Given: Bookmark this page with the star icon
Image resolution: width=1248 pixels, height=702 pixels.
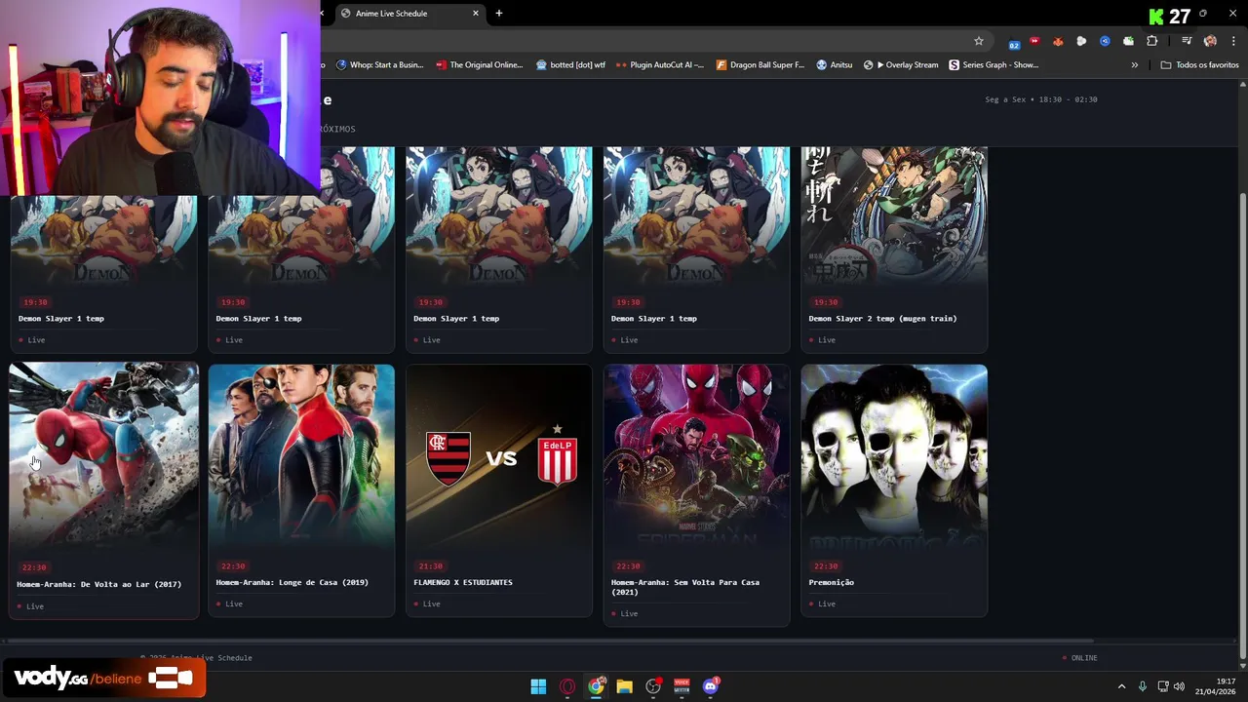Looking at the screenshot, I should [x=978, y=41].
